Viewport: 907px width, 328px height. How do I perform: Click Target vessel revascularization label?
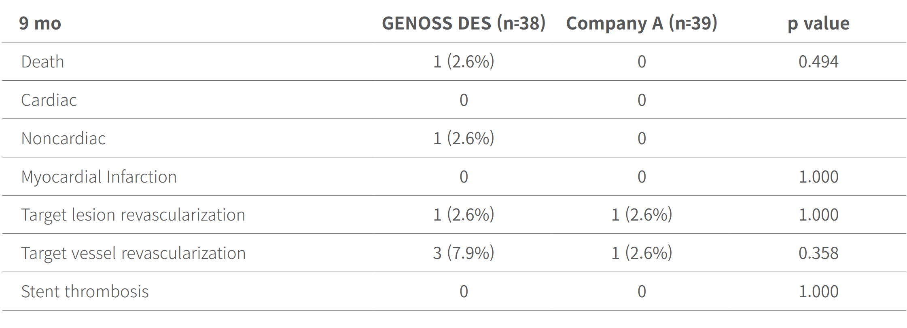click(134, 253)
